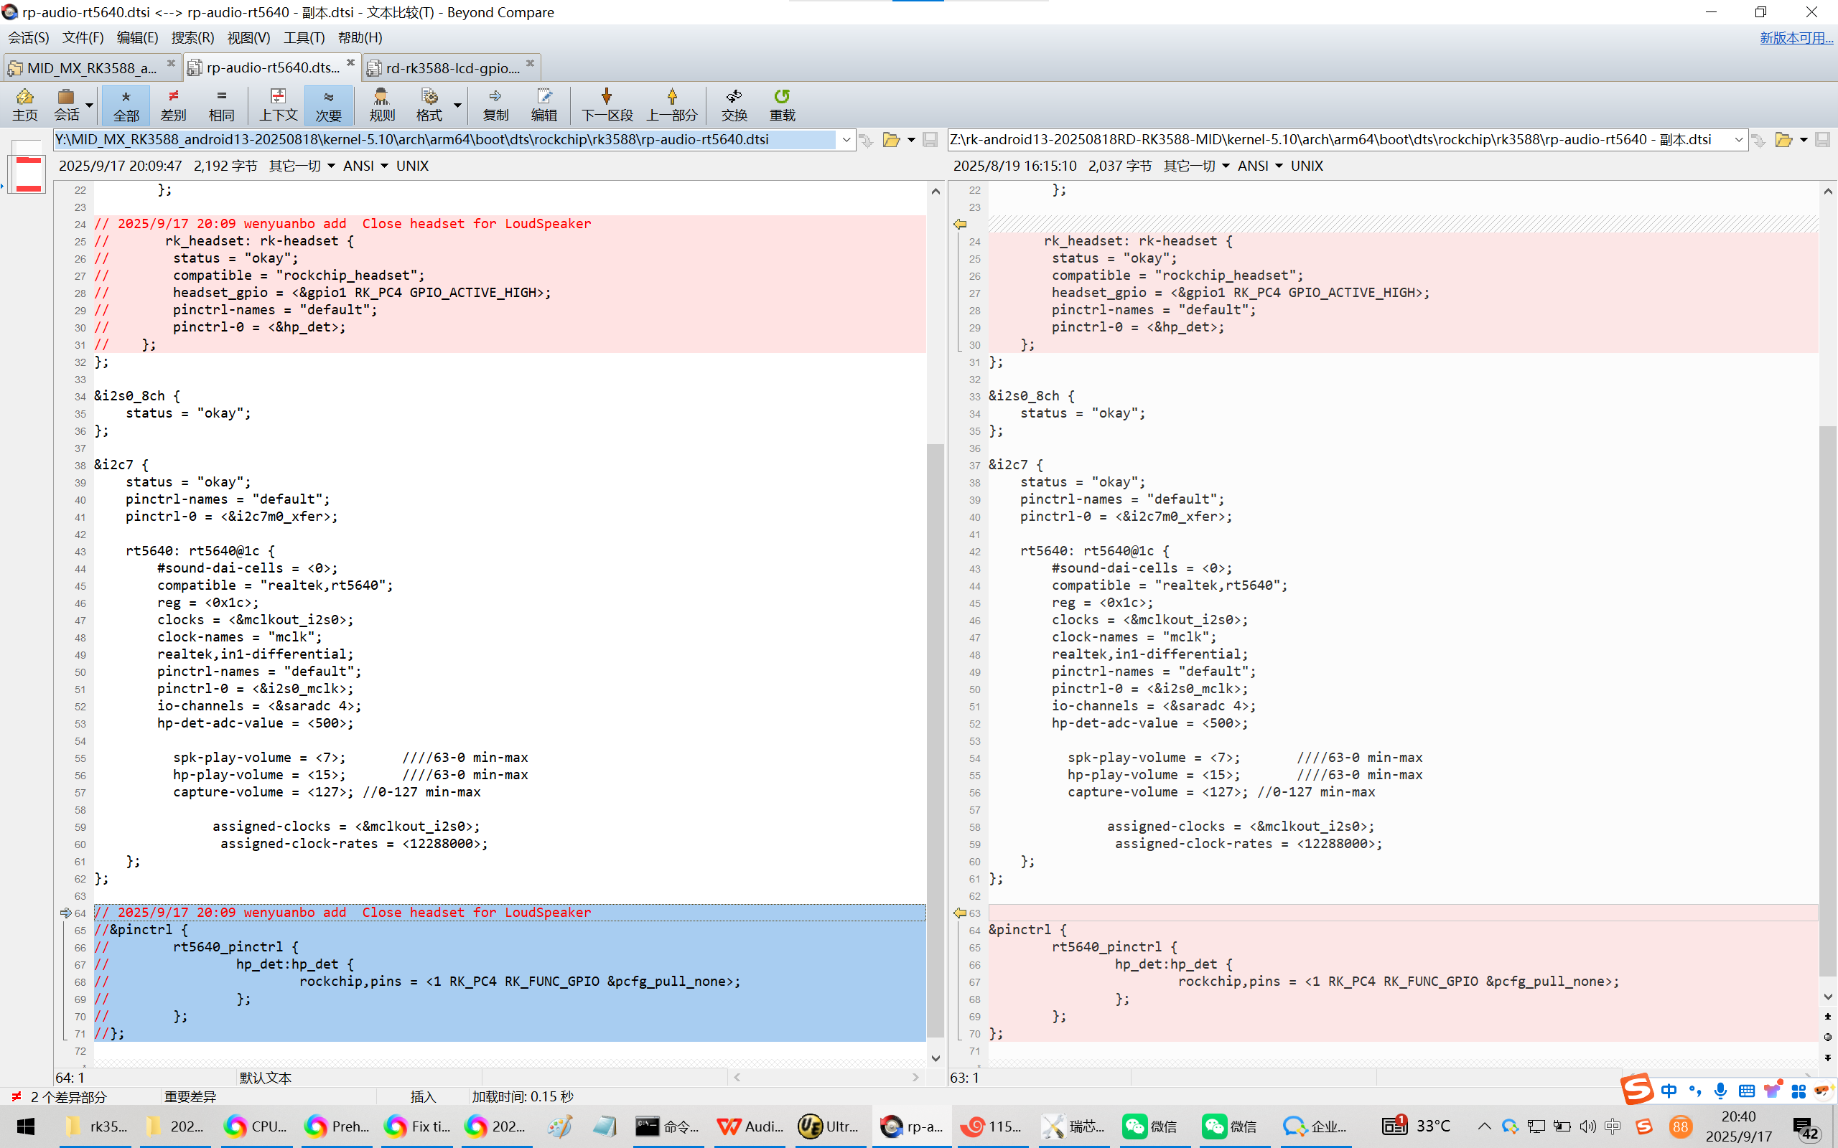
Task: Expand the left path history dropdown
Action: click(x=846, y=140)
